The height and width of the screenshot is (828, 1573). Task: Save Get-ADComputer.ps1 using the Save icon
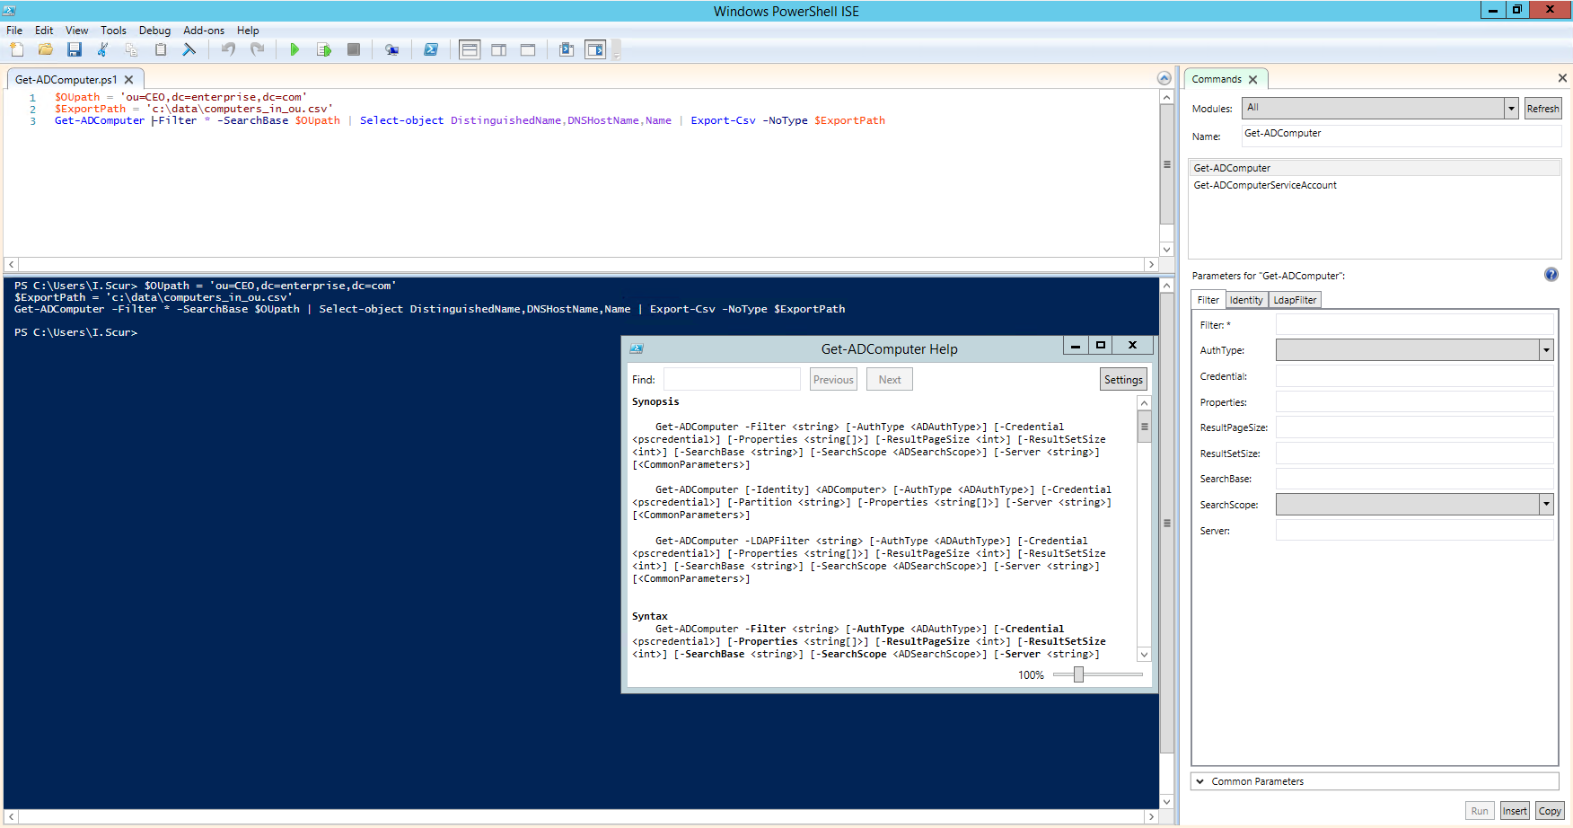pos(75,49)
